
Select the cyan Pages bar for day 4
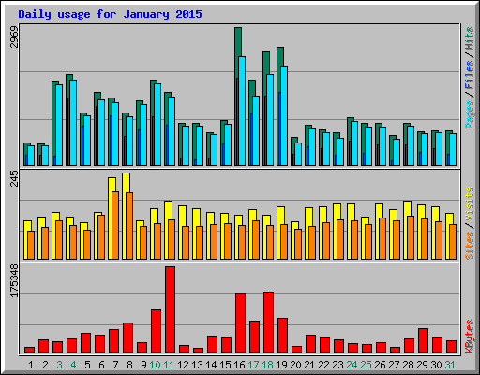[x=73, y=123]
